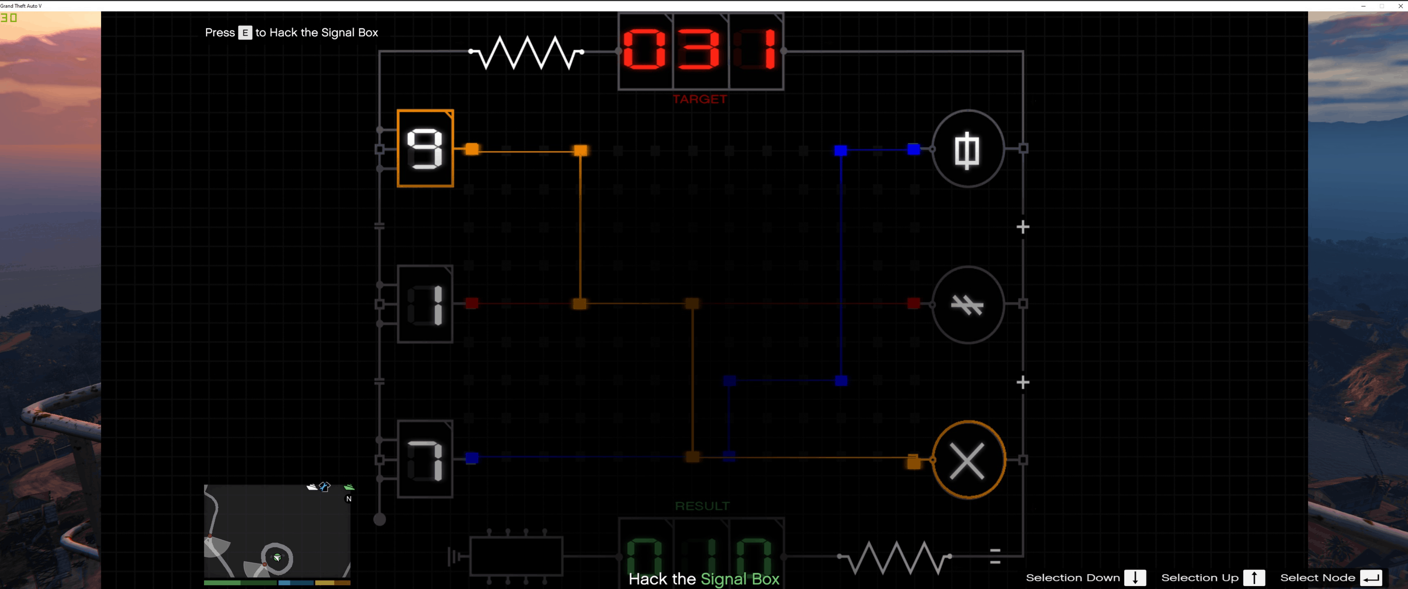
Task: Click the FPS counter showing 30
Action: click(8, 18)
